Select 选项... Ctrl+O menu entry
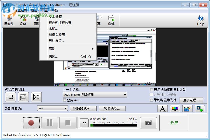The width and height of the screenshot is (210, 140). [x=68, y=57]
